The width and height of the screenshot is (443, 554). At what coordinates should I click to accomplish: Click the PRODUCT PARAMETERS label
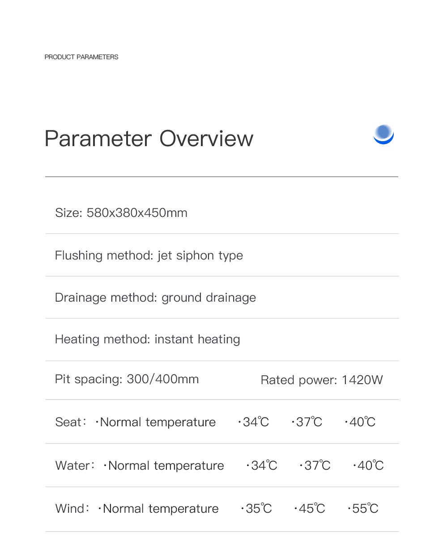point(81,57)
